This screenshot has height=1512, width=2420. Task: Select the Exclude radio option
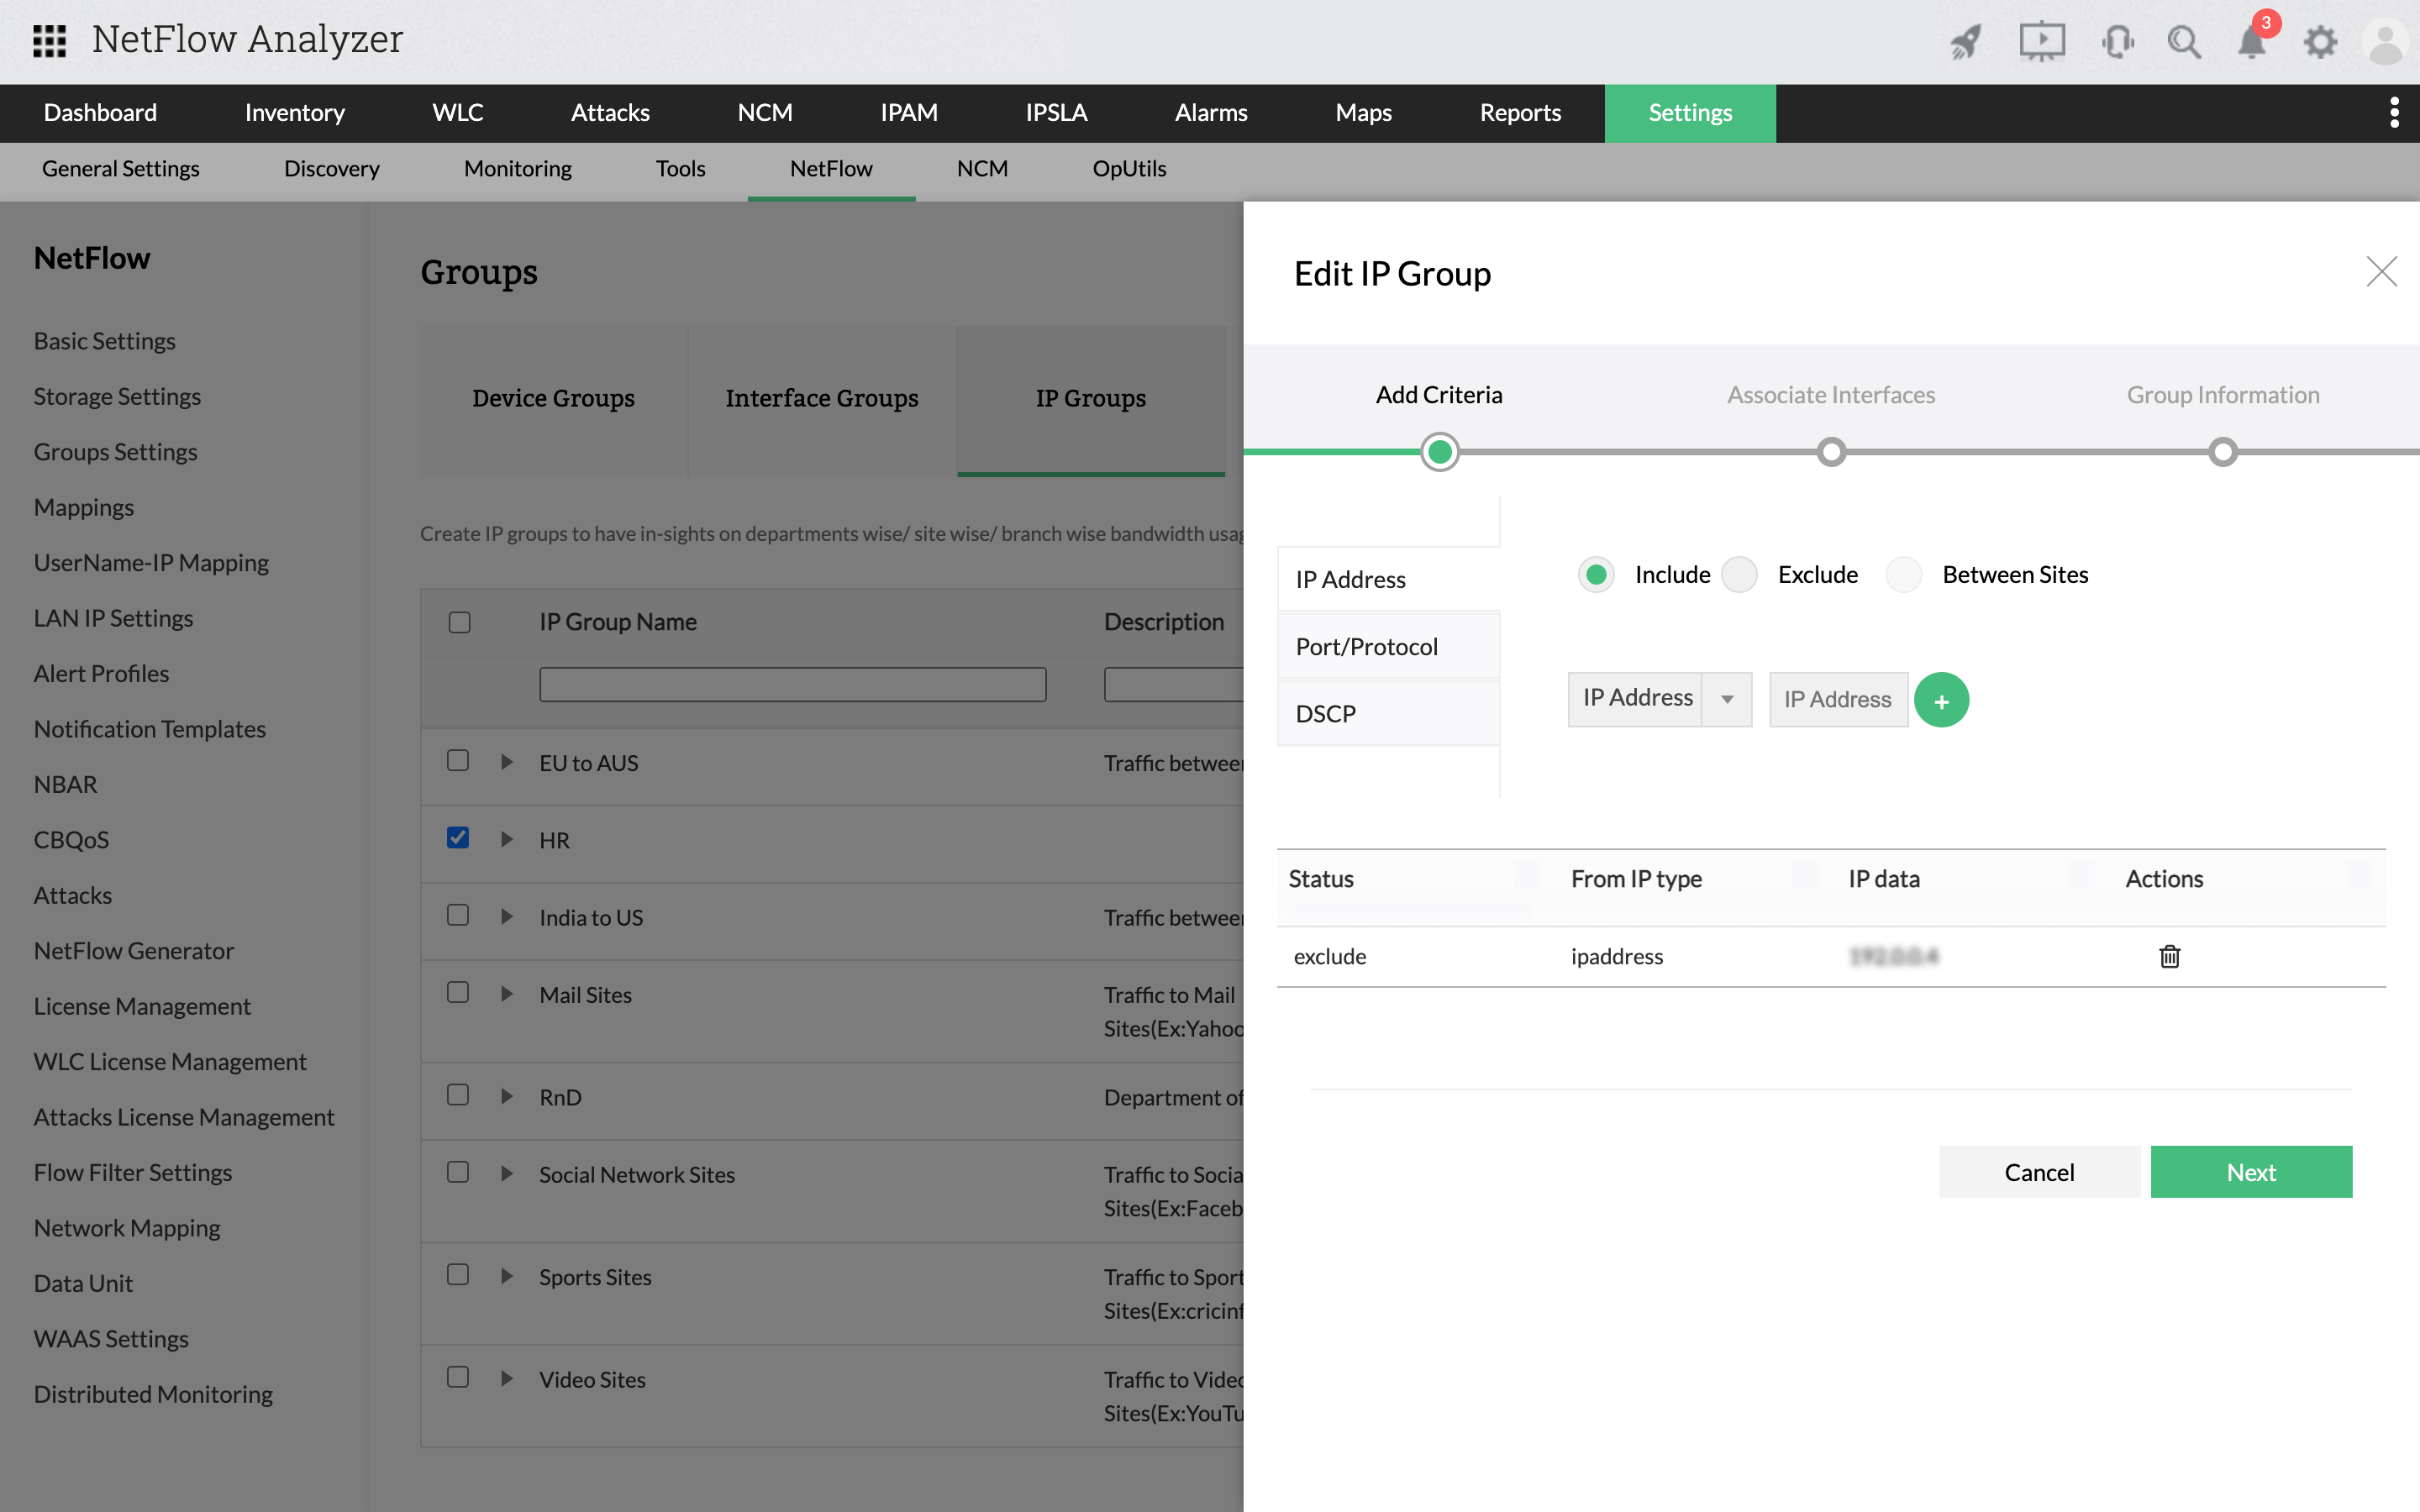click(1740, 575)
